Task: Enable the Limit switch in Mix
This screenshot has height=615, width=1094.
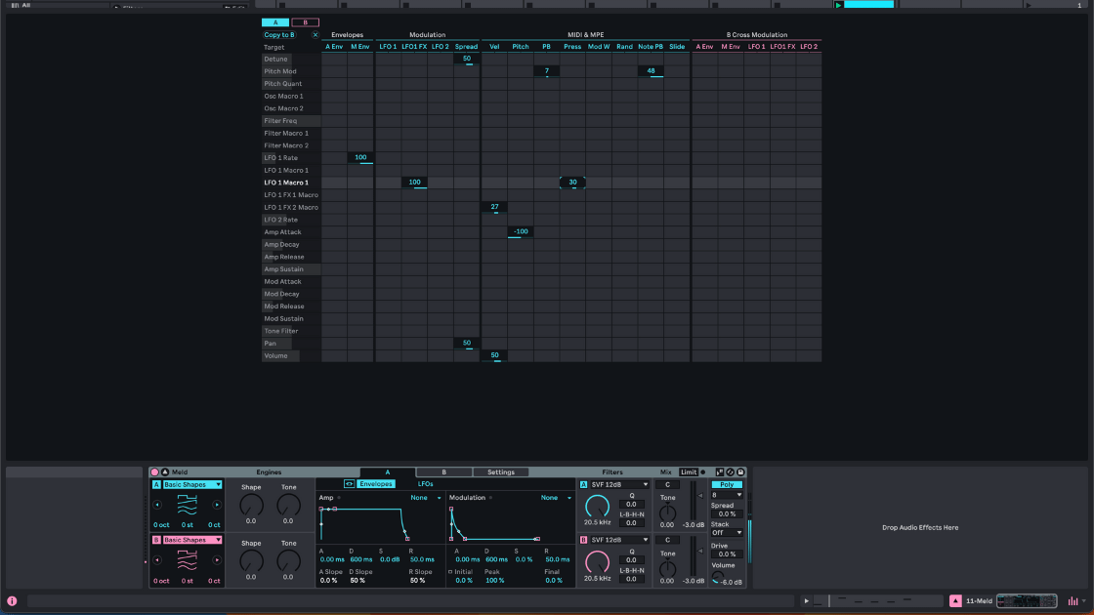Action: coord(689,472)
